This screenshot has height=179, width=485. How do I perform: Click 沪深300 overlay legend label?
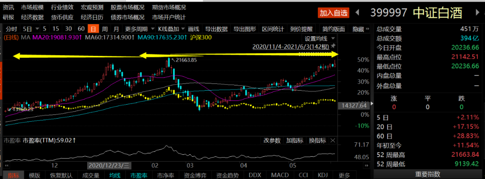pyautogui.click(x=201, y=38)
